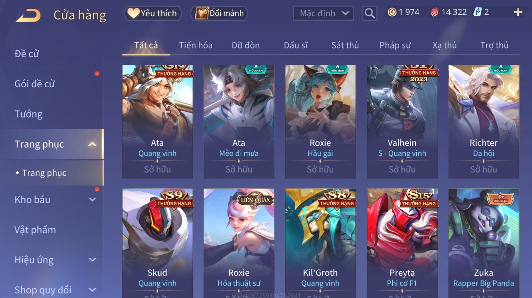
Task: Expand the Hiệu ứng sidebar section
Action: 92,260
